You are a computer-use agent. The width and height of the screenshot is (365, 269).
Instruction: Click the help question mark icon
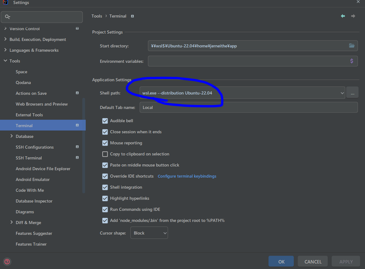pos(7,262)
